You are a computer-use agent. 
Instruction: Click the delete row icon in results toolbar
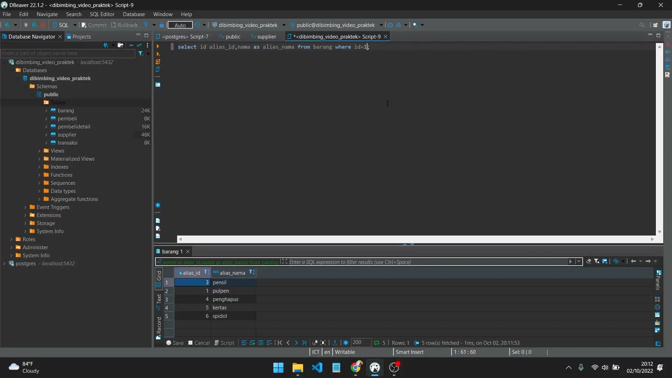pos(269,343)
